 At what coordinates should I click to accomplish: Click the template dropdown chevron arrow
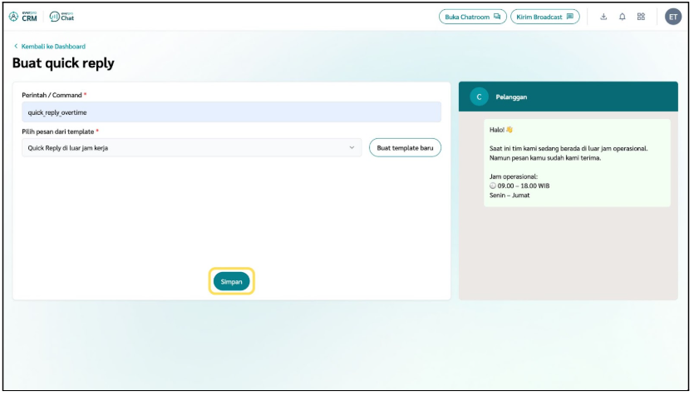[x=352, y=148]
